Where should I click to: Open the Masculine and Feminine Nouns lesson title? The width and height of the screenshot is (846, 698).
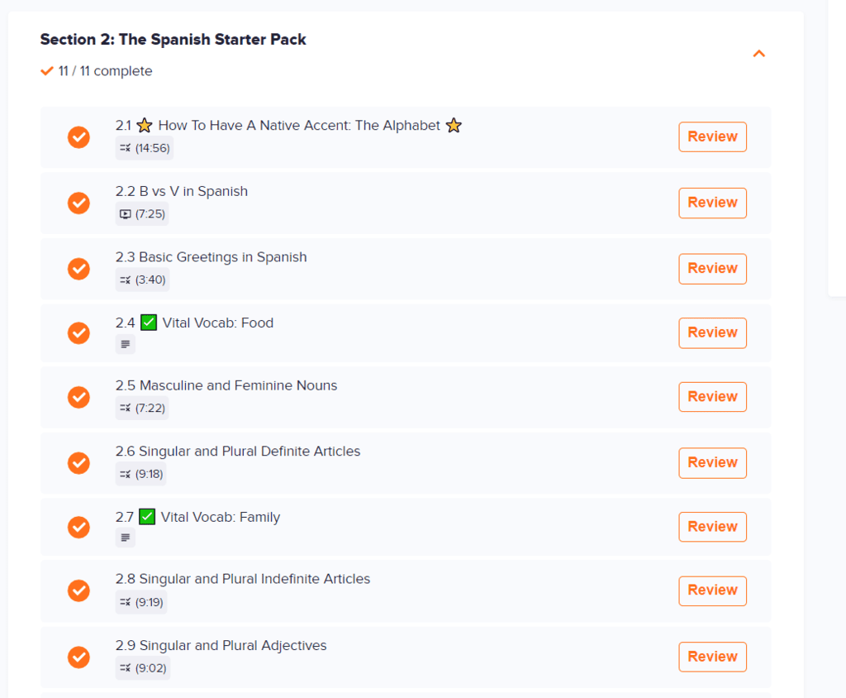[226, 385]
